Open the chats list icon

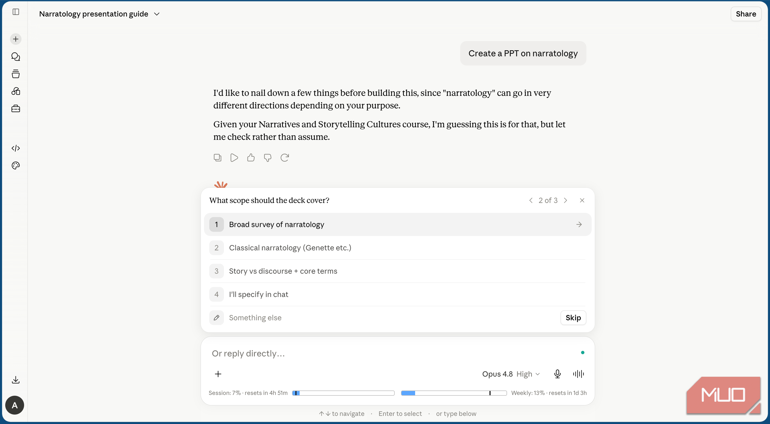tap(15, 57)
